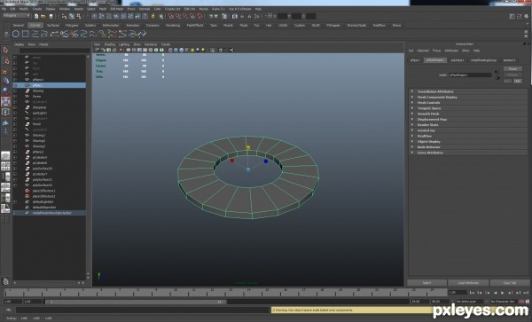
Task: Switch to the four-view layout
Action: click(5, 166)
